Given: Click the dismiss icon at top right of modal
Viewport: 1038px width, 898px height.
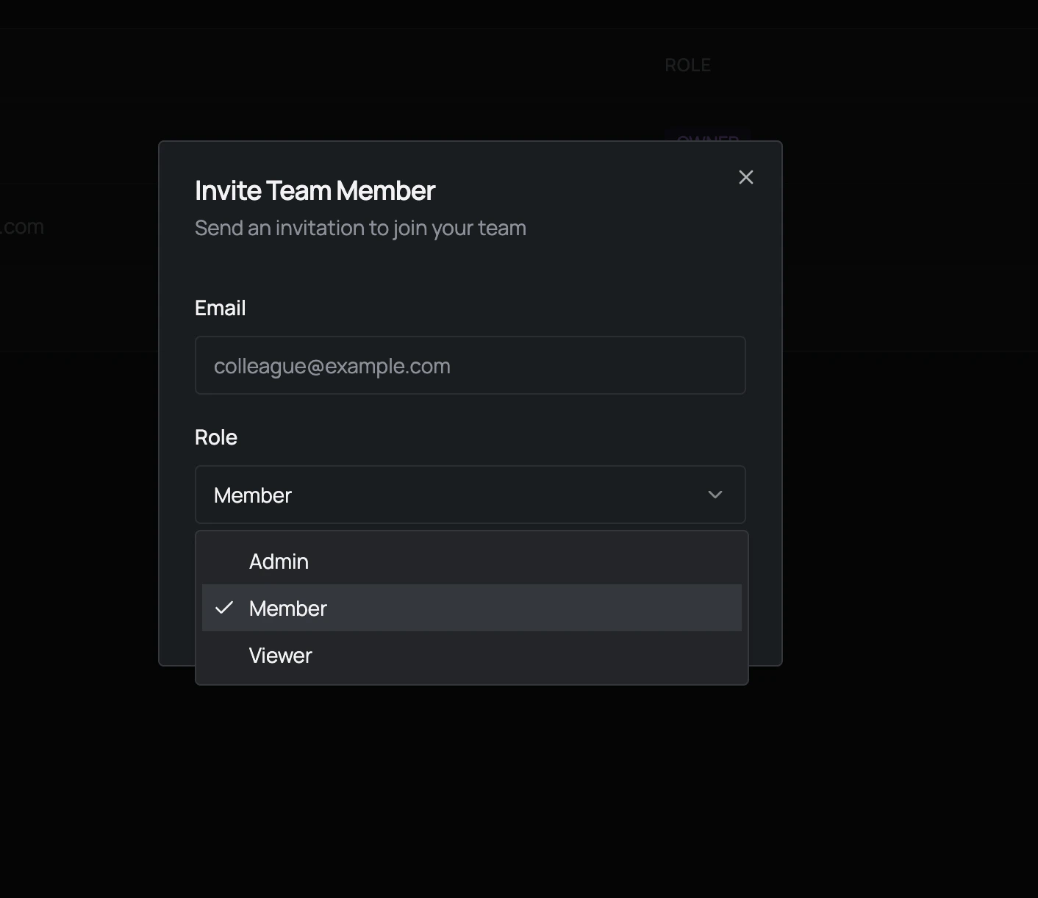Looking at the screenshot, I should 745,177.
